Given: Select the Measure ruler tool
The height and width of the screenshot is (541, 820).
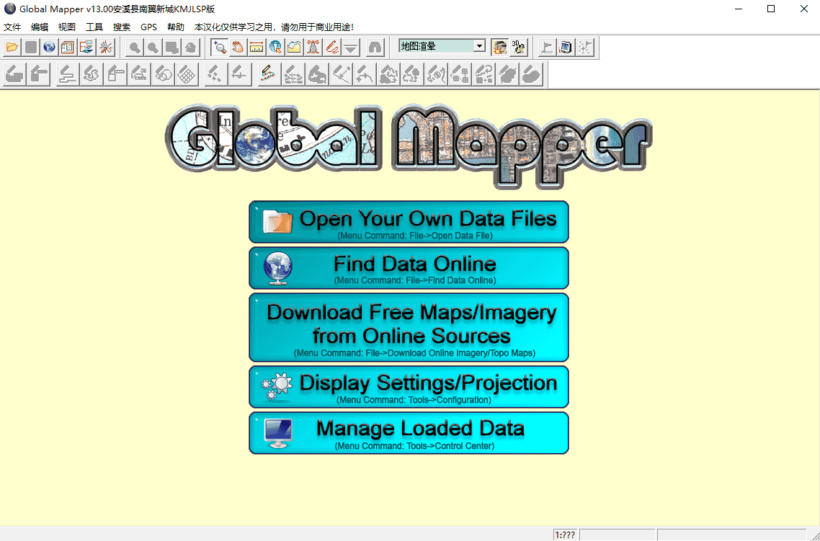Looking at the screenshot, I should [x=257, y=48].
